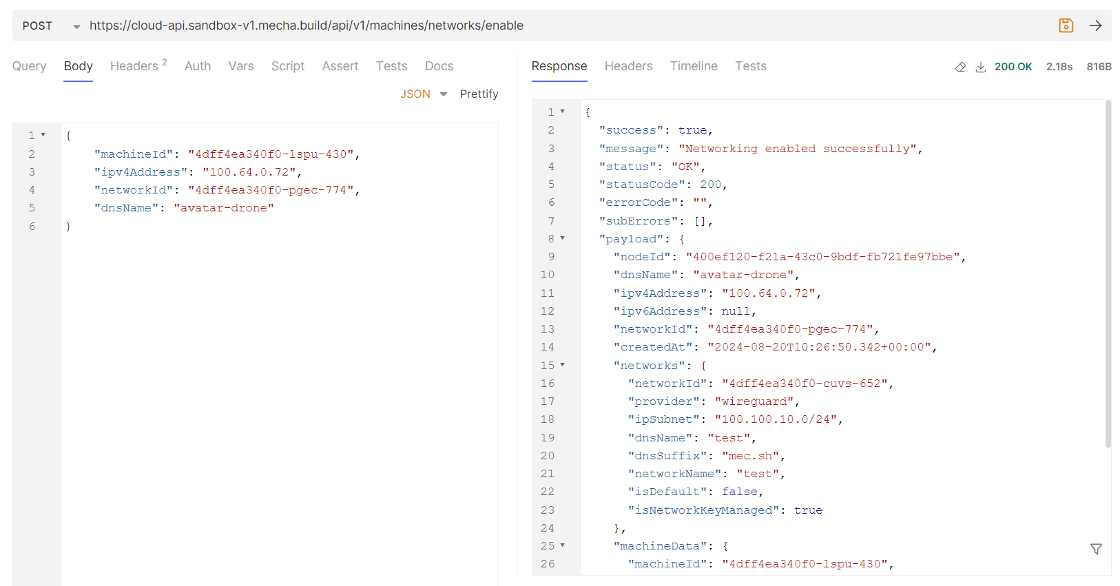Send the request with the arrow icon
The image size is (1120, 586).
tap(1095, 25)
